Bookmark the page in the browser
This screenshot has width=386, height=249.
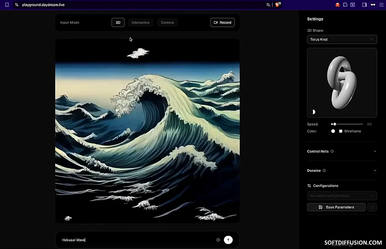point(7,5)
